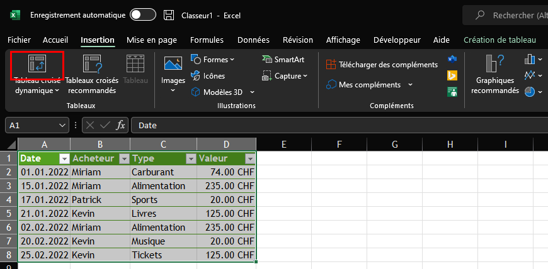Click the People Graph add-in icon

click(x=452, y=92)
